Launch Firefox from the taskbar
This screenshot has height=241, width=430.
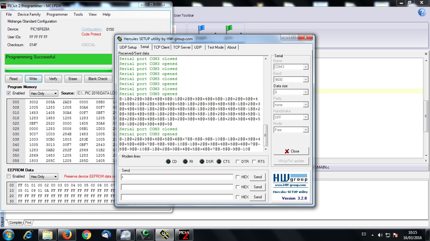coord(67,234)
